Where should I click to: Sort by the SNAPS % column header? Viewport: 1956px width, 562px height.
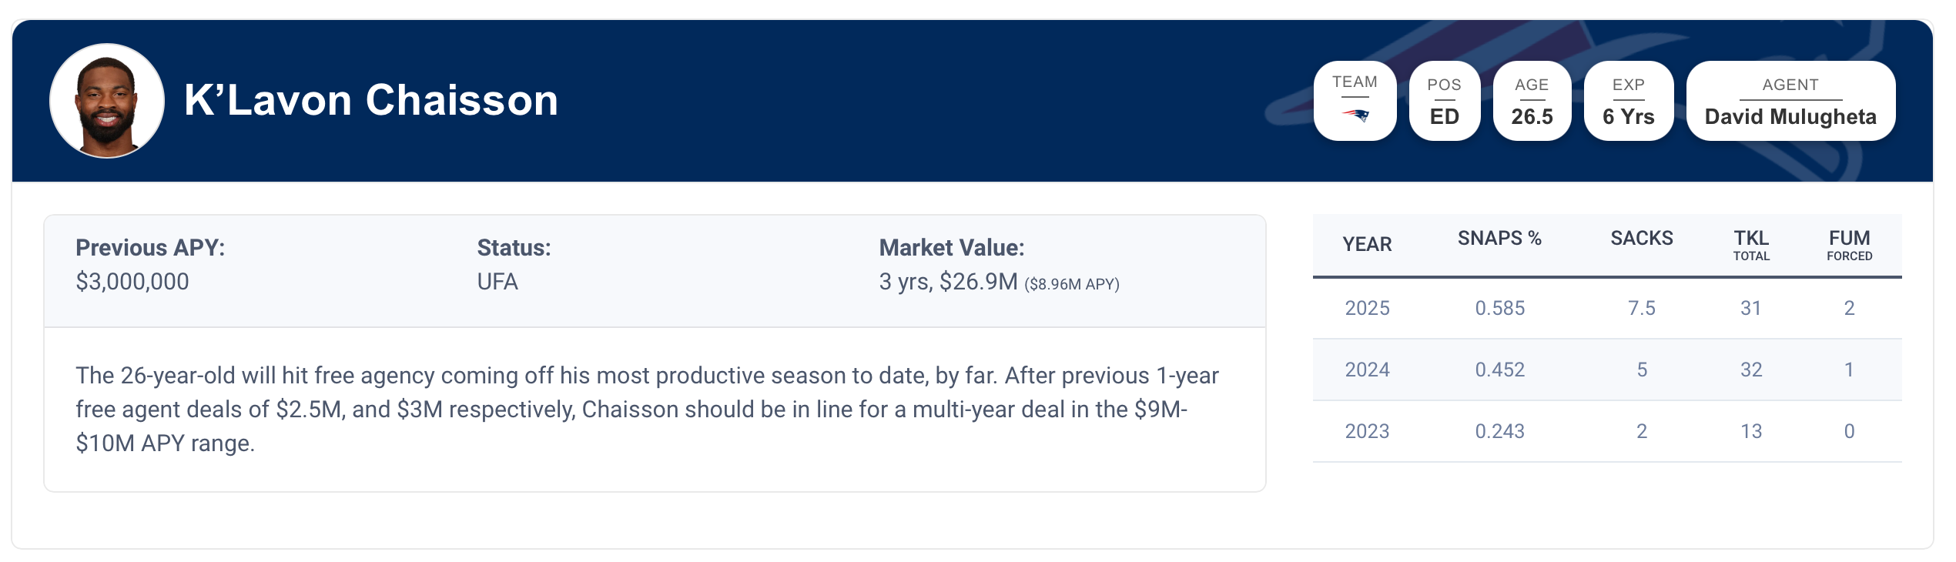[1499, 239]
